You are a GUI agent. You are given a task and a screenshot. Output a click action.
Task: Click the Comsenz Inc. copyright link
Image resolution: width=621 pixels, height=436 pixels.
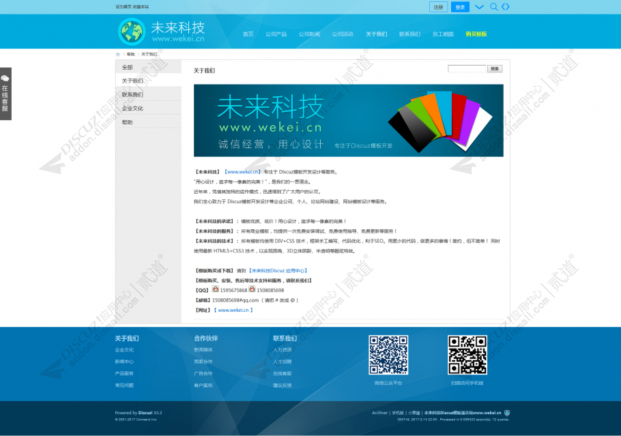tap(147, 420)
